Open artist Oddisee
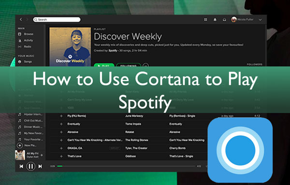Screen dimensions: 290x185 click(130, 156)
